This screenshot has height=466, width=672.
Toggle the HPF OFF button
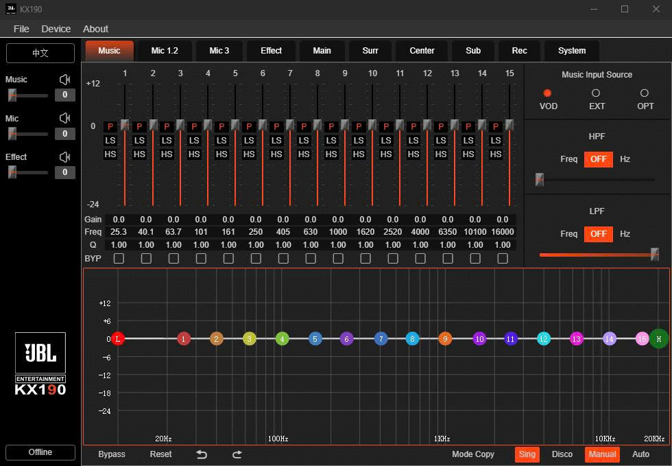[598, 159]
